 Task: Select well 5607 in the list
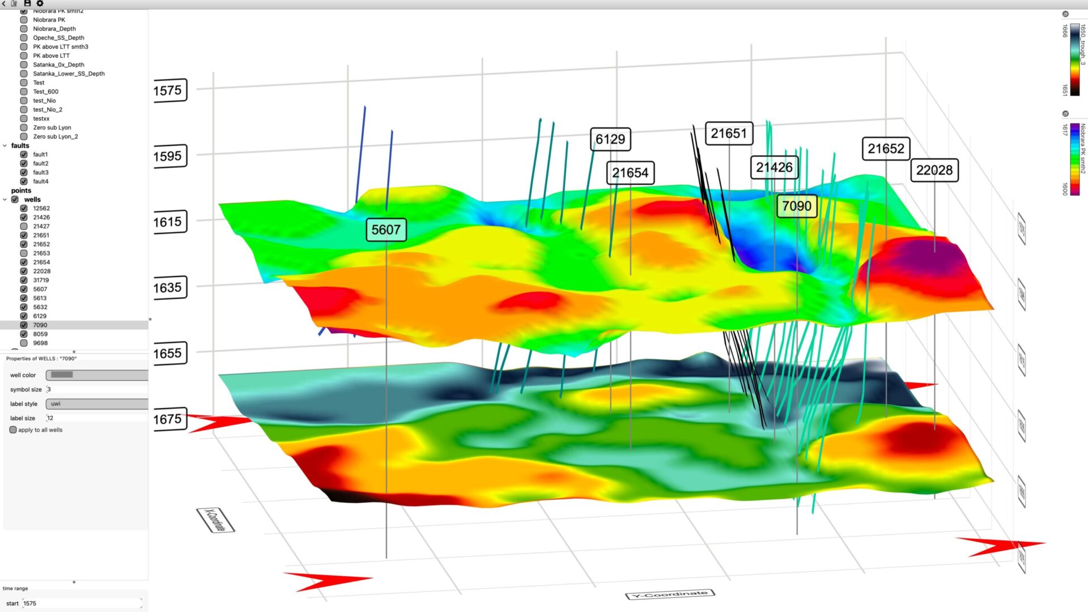pyautogui.click(x=40, y=289)
